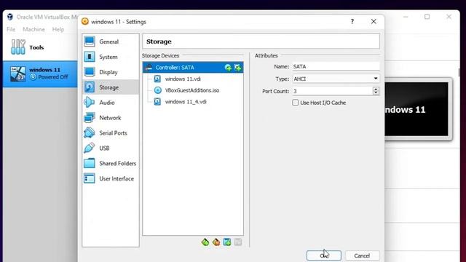Click the remove selected controller icon
Image resolution: width=466 pixels, height=262 pixels.
216,242
